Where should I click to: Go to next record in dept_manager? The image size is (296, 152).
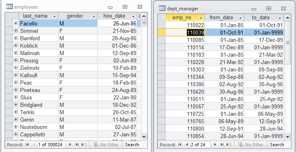tap(215, 145)
